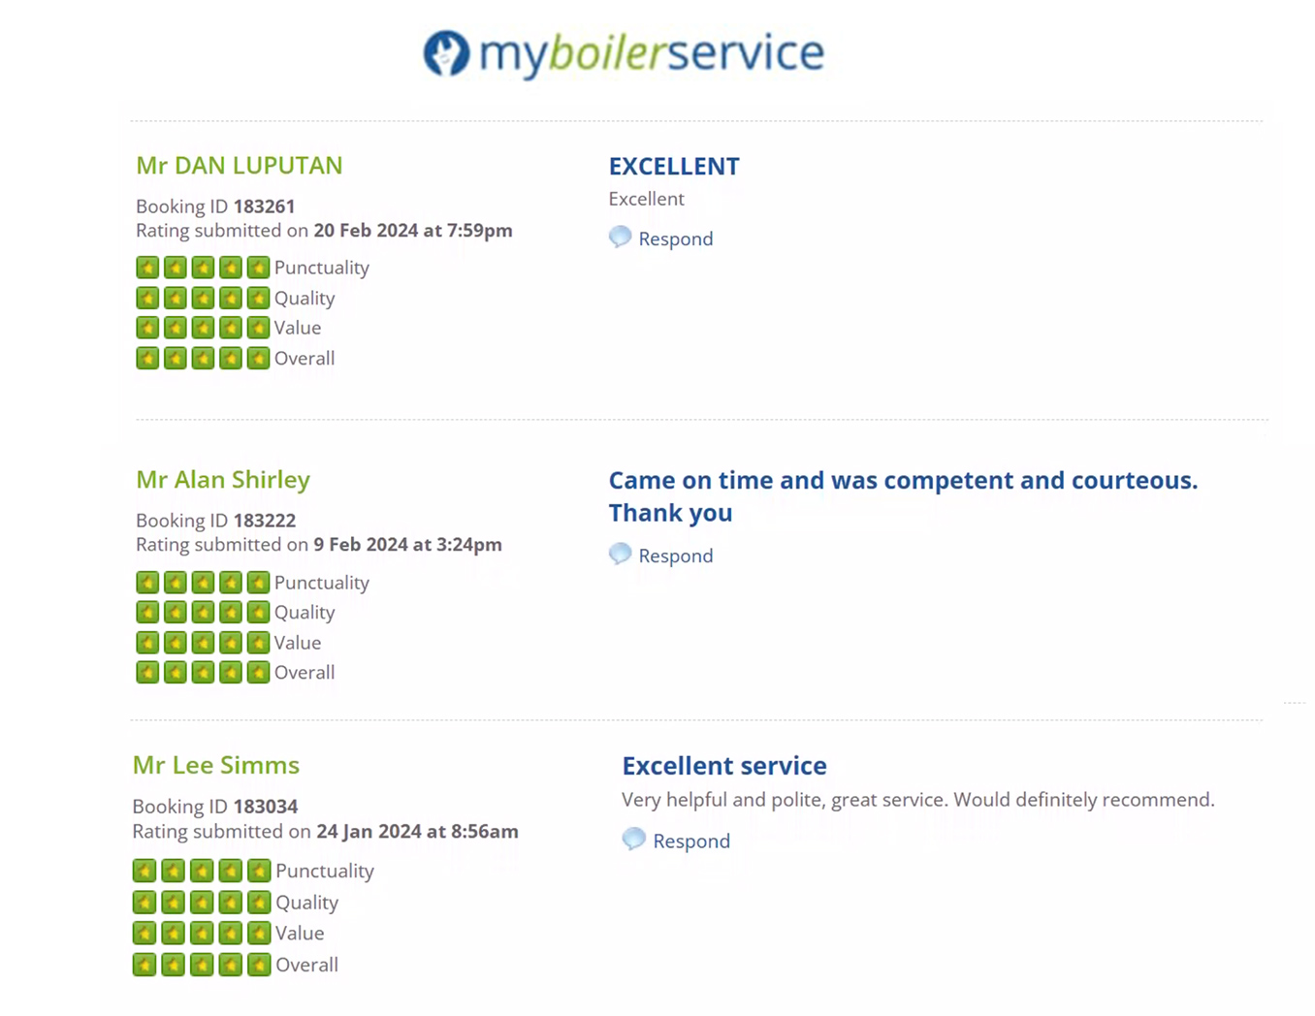Click first Punctuality star for Lee Simms
The image size is (1315, 1016).
(144, 872)
